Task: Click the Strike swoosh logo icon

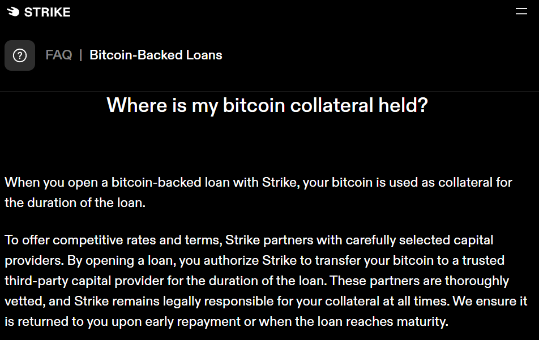Action: (13, 12)
